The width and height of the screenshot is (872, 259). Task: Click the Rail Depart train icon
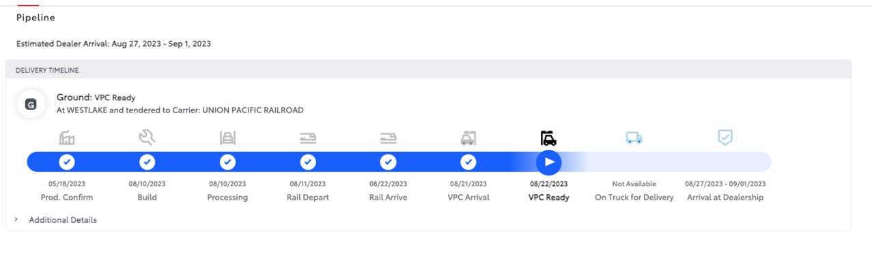coord(308,138)
